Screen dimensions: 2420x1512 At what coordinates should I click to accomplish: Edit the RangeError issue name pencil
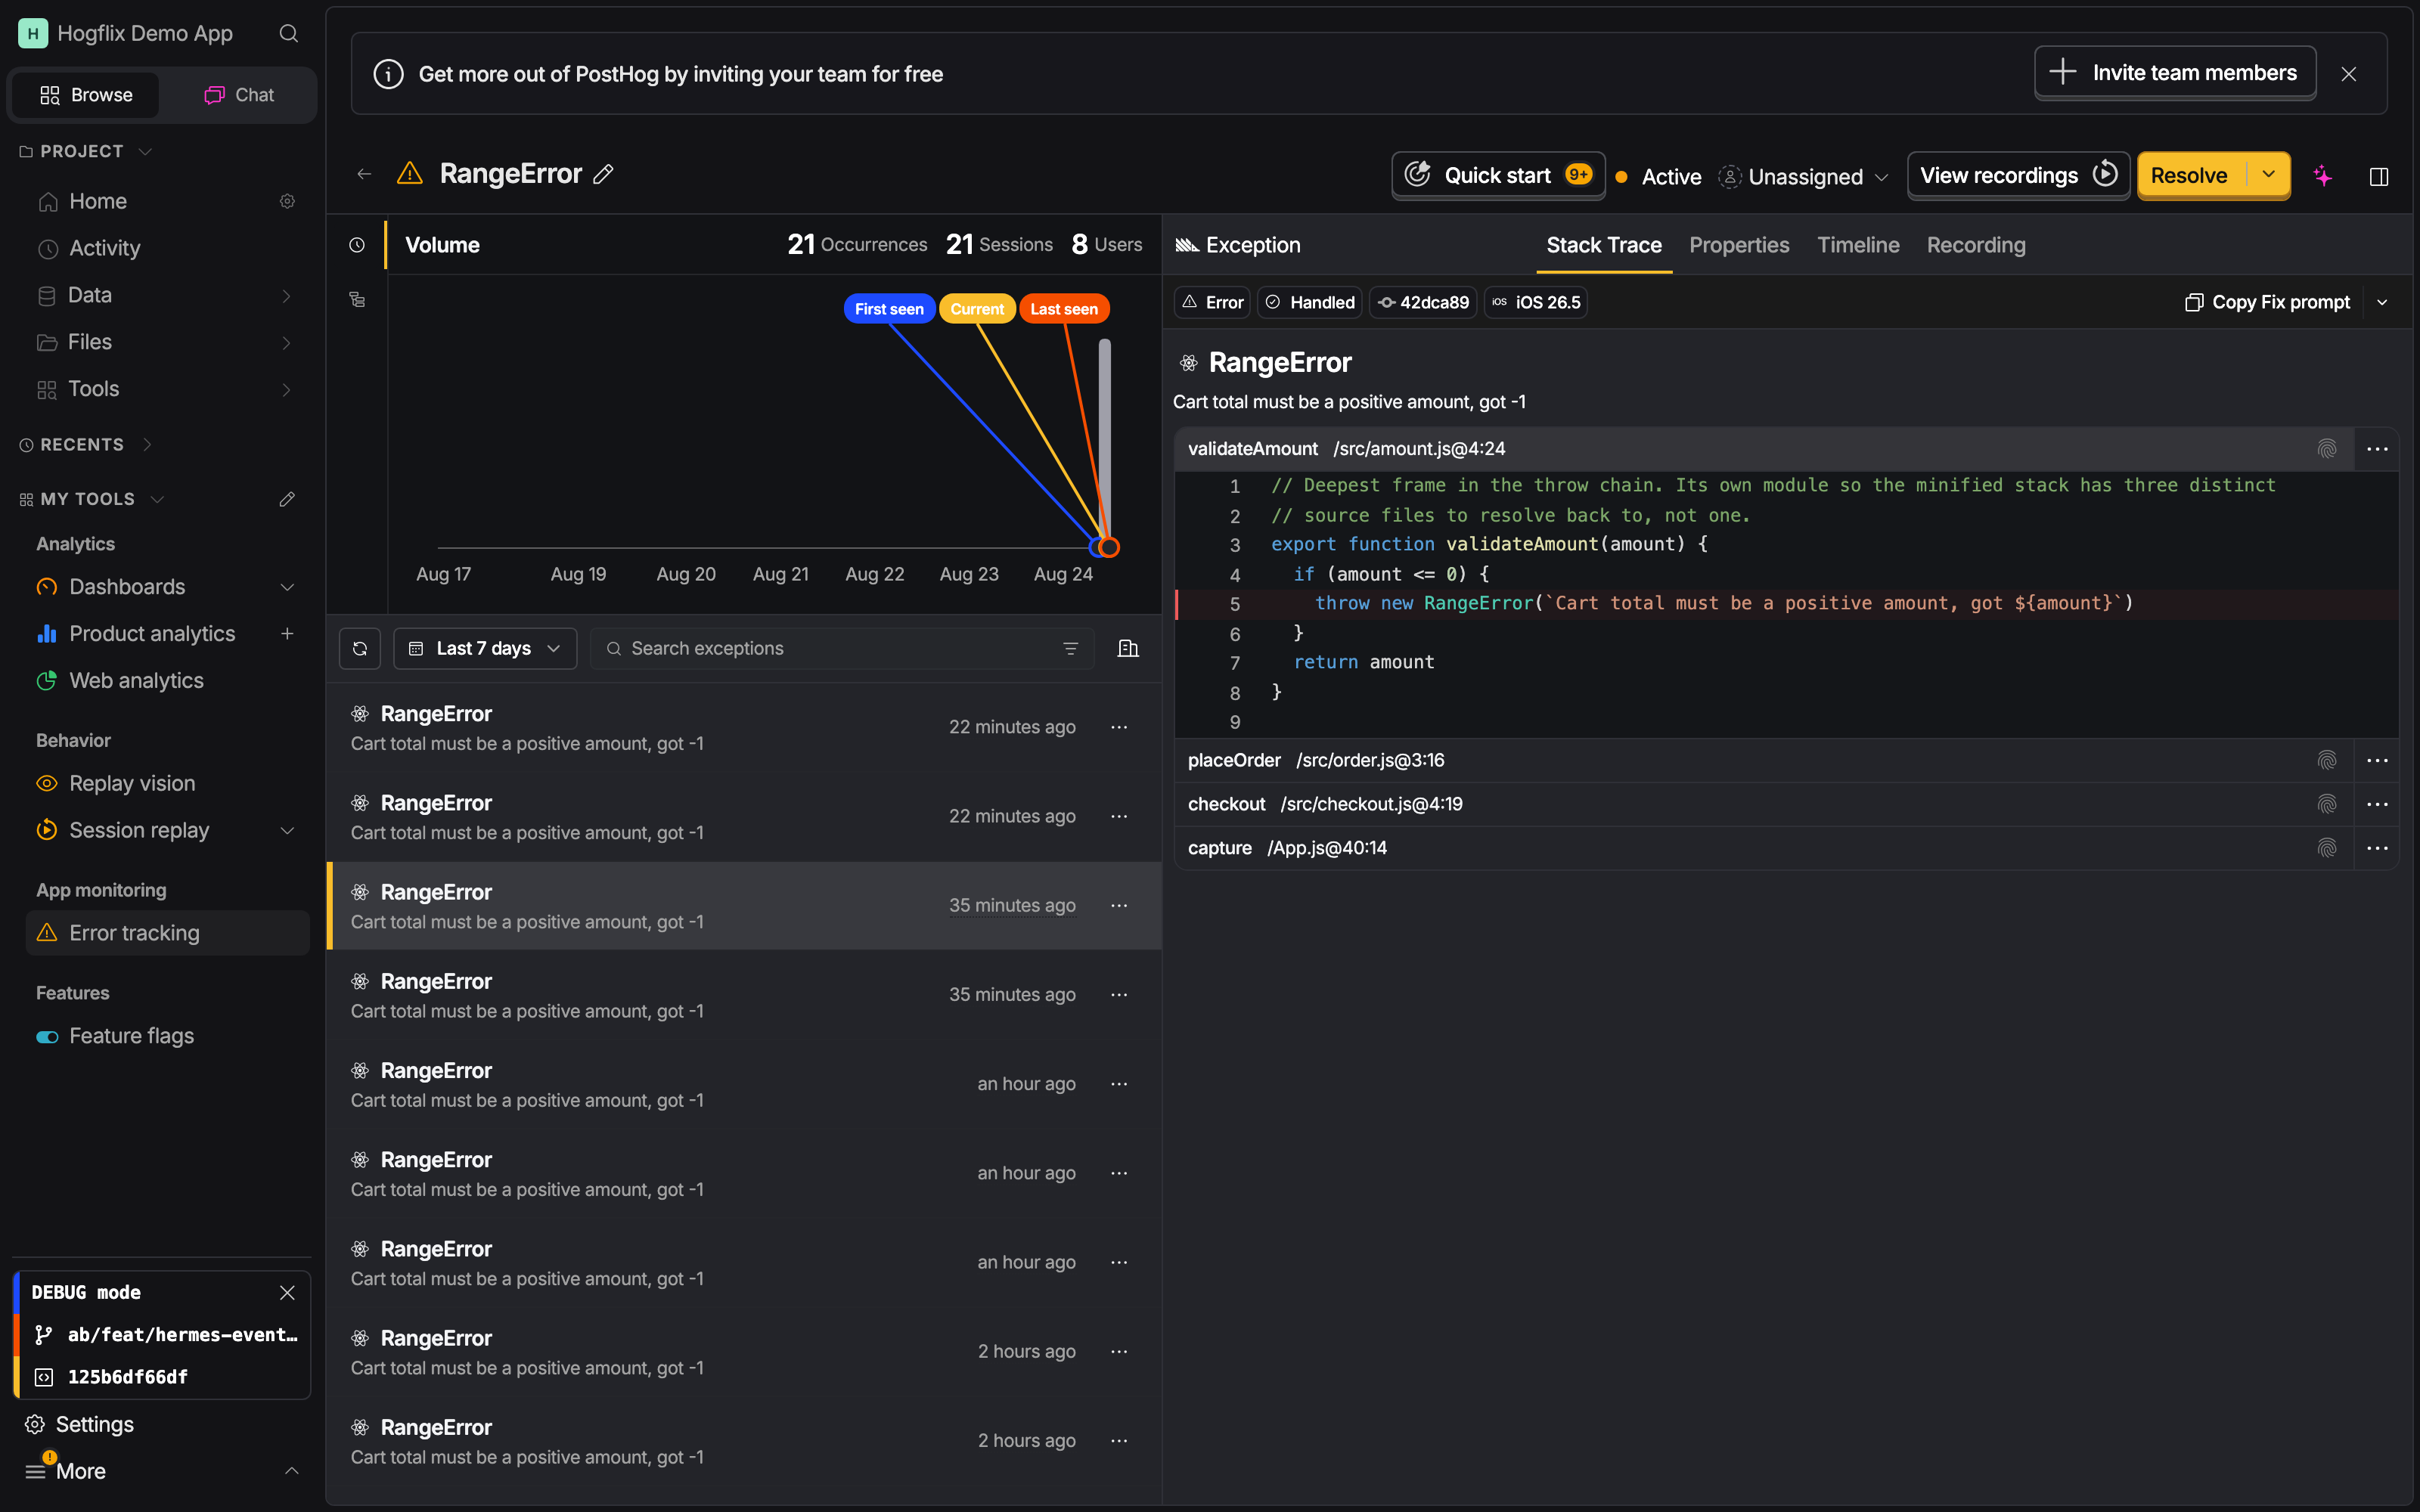603,174
